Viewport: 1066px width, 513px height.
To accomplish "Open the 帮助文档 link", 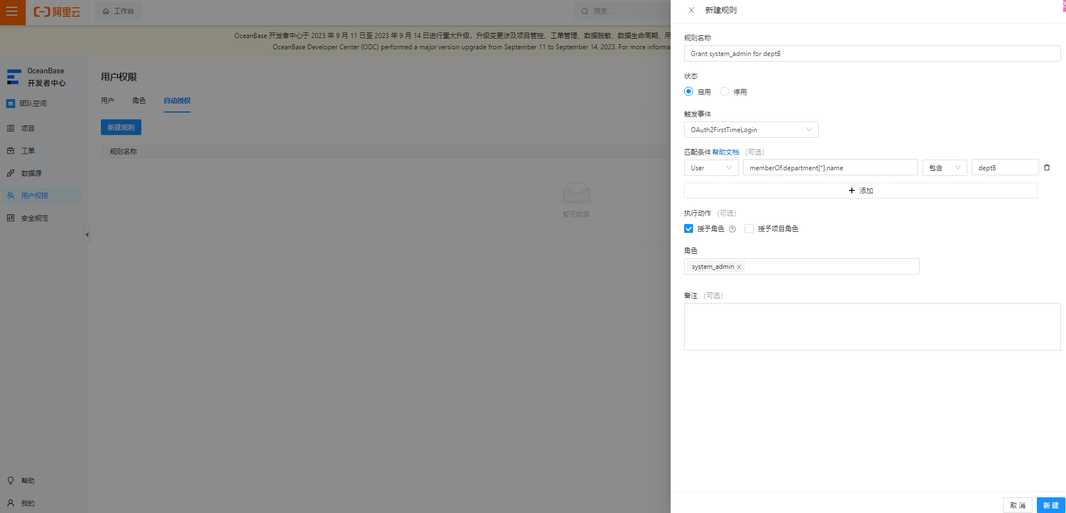I will pos(726,152).
